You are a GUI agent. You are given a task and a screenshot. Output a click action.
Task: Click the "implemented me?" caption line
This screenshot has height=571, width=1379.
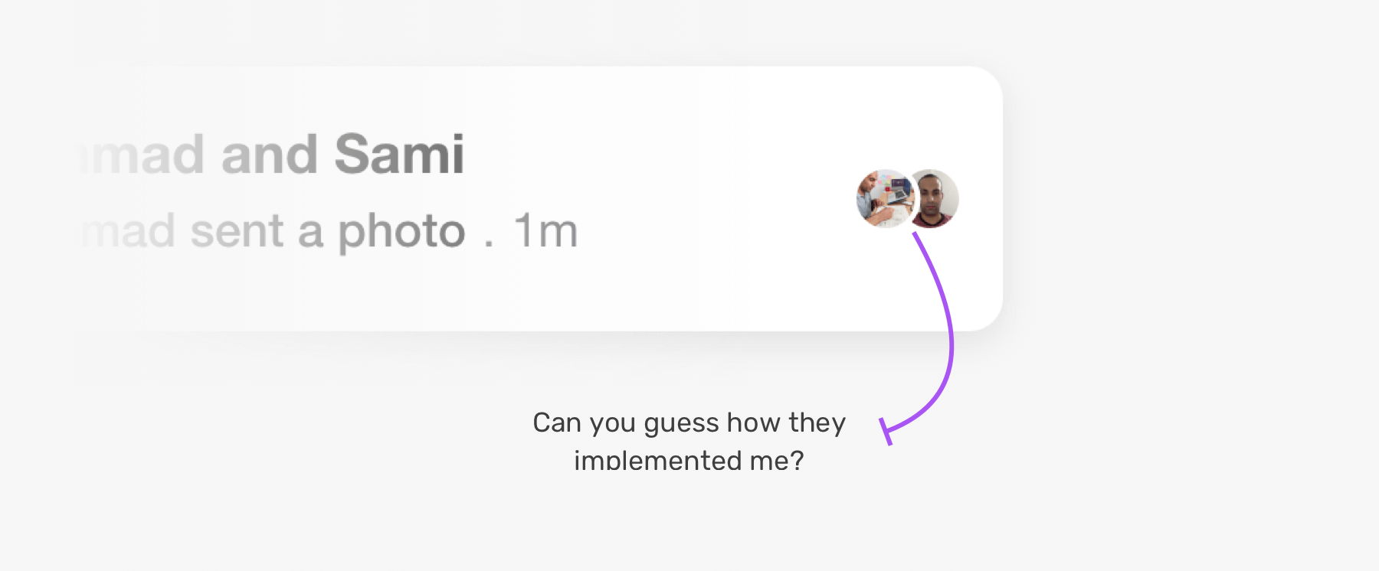[x=689, y=460]
